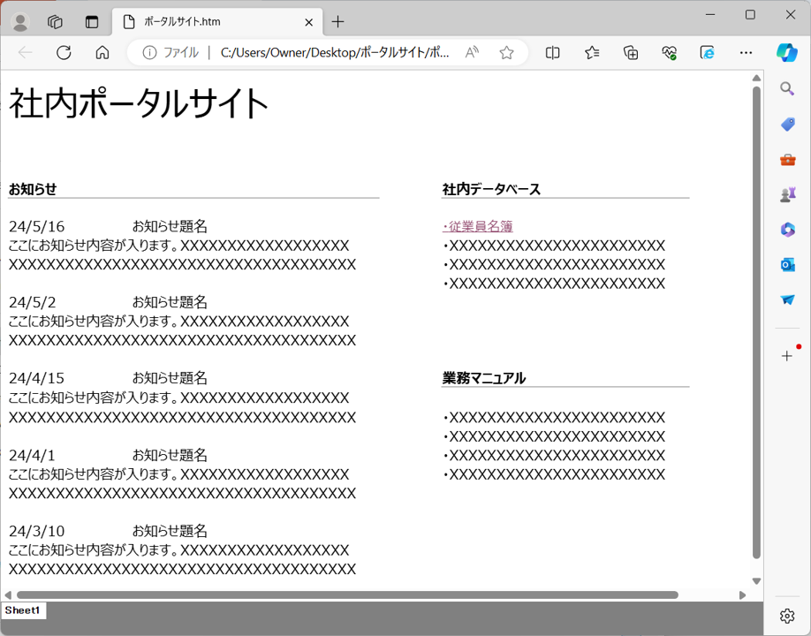
Task: Open the sidebar Search tool
Action: tap(787, 88)
